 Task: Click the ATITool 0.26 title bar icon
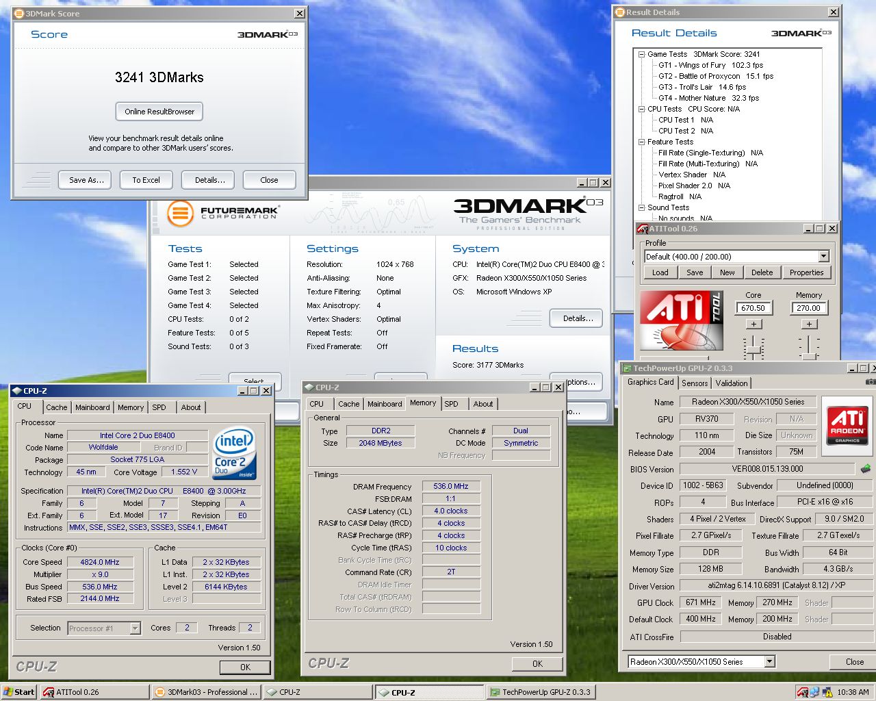[x=643, y=229]
